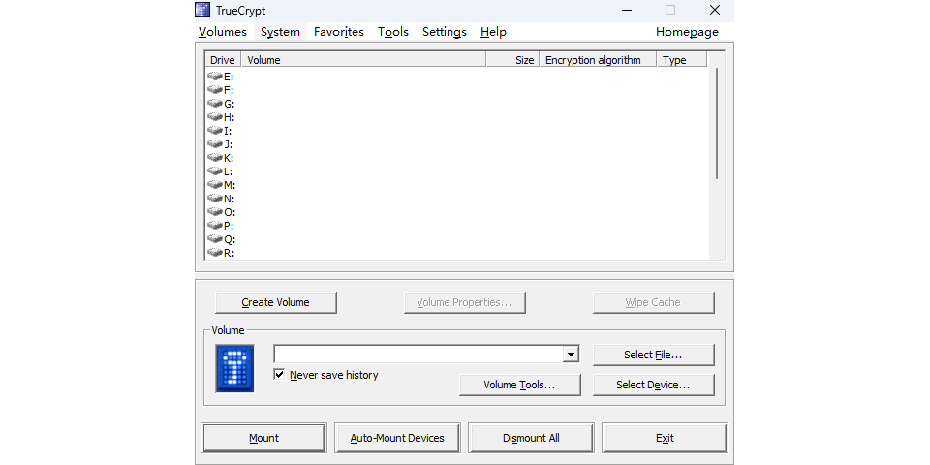Open the Volumes menu
This screenshot has height=465, width=930.
click(x=223, y=32)
